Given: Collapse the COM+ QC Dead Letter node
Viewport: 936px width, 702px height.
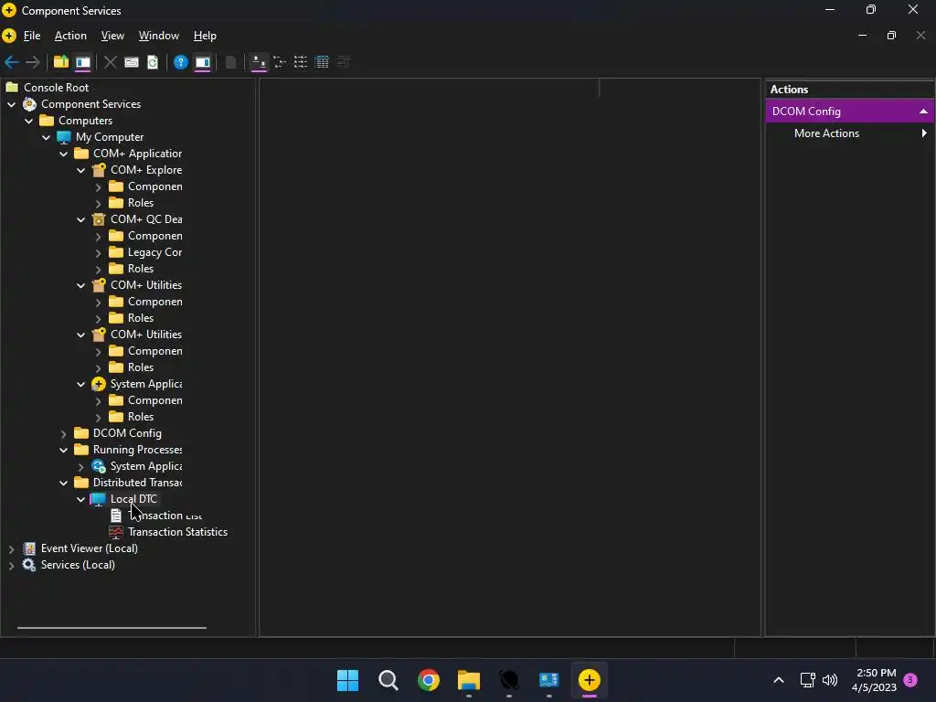Looking at the screenshot, I should click(x=80, y=219).
